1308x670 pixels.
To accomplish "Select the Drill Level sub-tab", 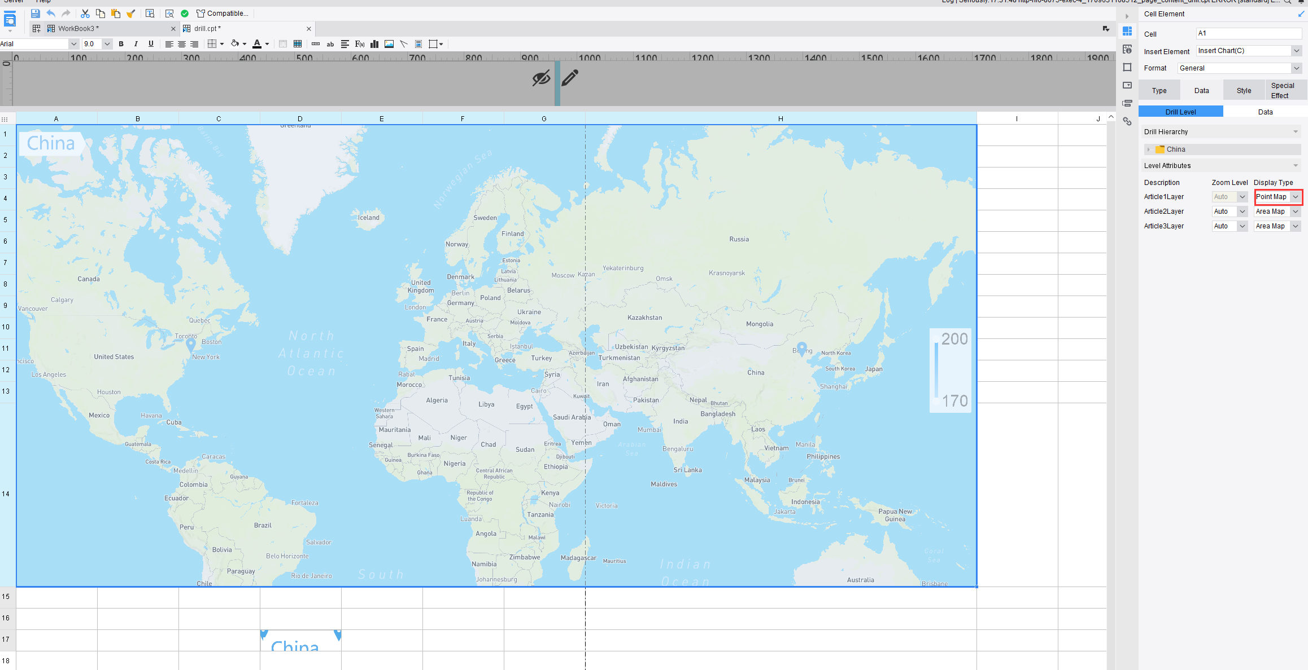I will 1181,112.
